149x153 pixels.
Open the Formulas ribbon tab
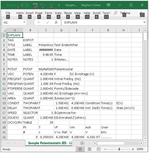point(49,13)
